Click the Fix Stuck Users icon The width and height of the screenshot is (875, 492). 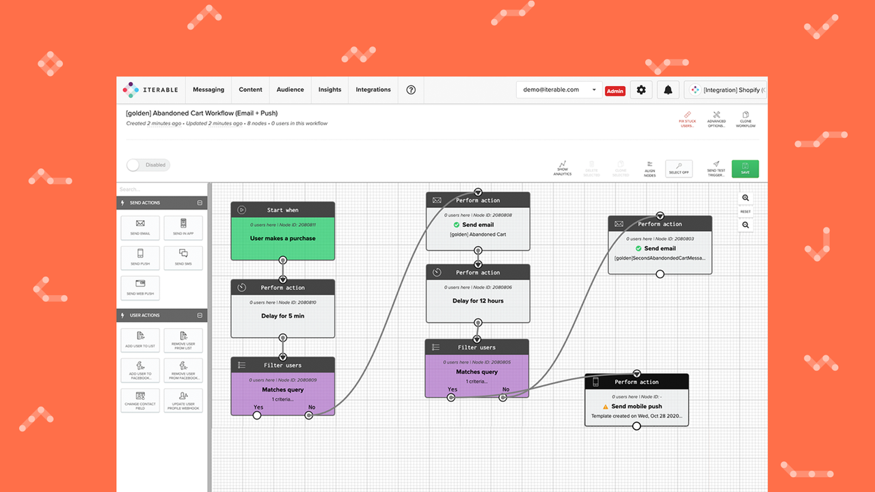point(687,119)
